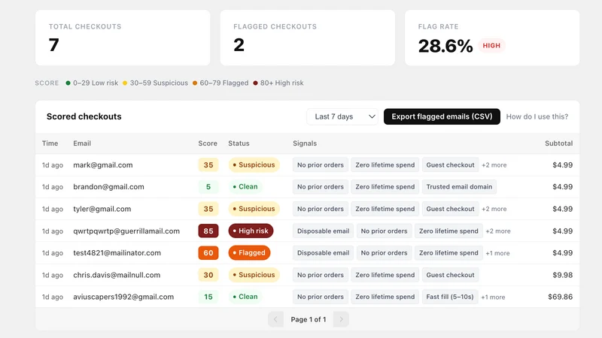The height and width of the screenshot is (338, 602).
Task: Select email qwrtpqwrtp@guerrillamail.com
Action: 126,231
